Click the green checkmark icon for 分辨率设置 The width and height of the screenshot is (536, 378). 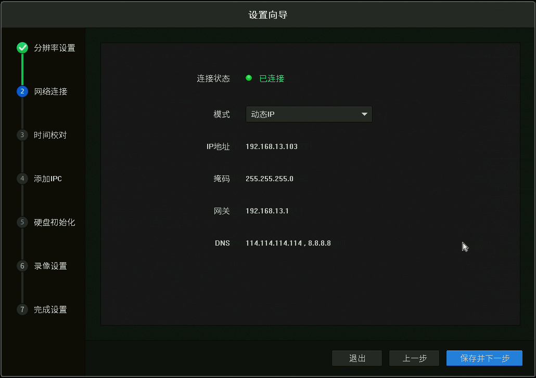[x=22, y=48]
